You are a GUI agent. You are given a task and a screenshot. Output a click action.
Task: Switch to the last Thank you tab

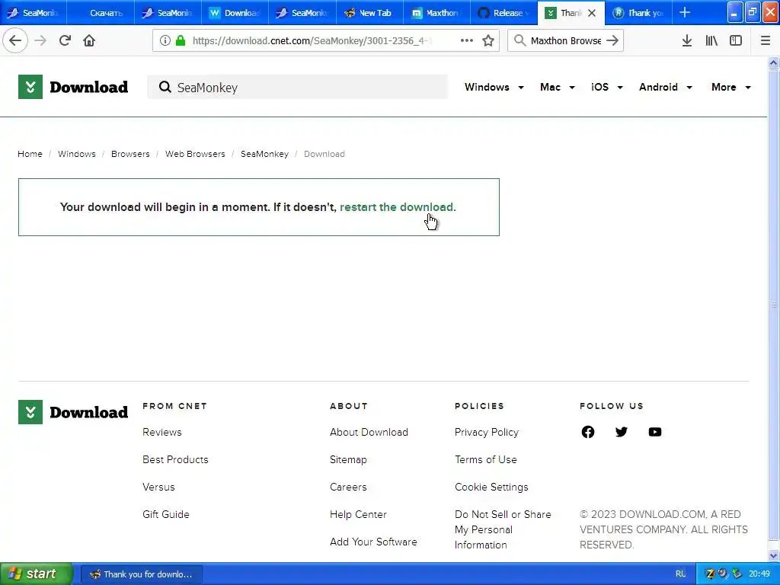(639, 13)
